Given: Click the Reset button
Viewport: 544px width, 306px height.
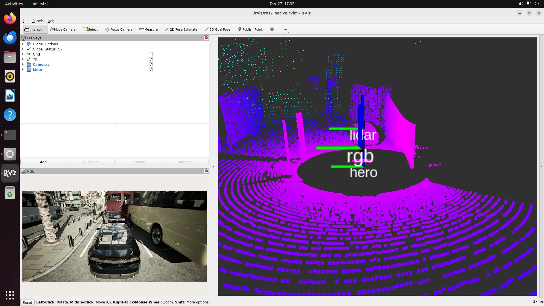Looking at the screenshot, I should [x=27, y=302].
